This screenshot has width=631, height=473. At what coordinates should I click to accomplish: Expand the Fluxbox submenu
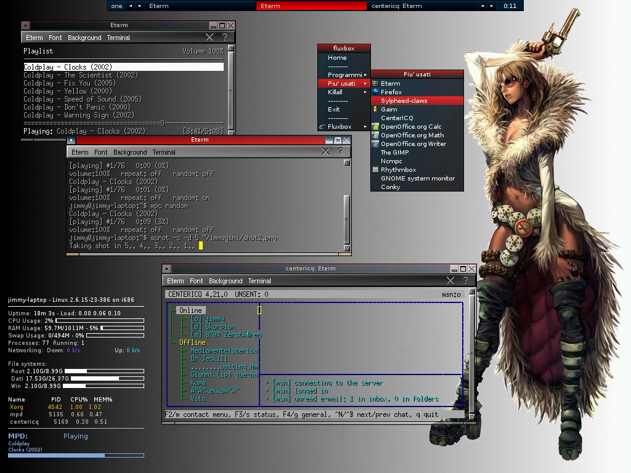(344, 127)
